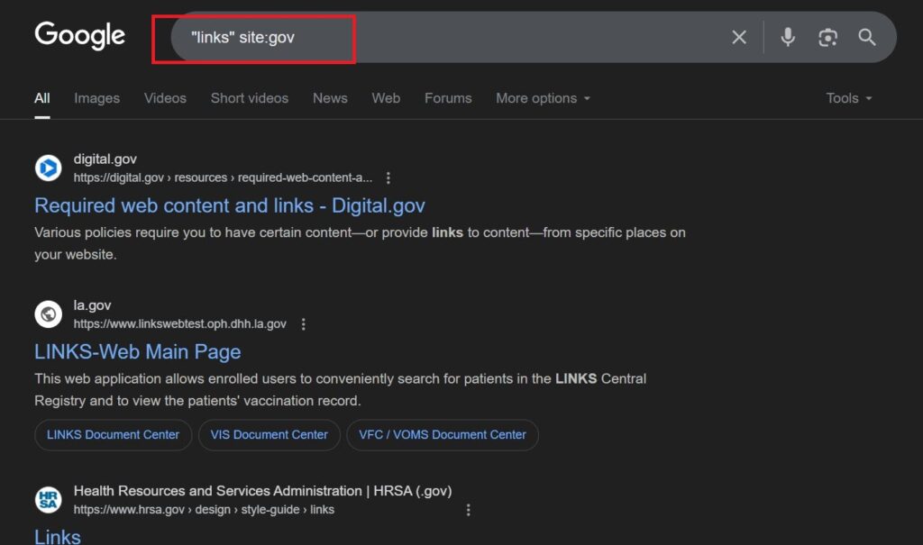Screen dimensions: 923x545
Task: Click the la.gov globe favicon
Action: point(49,314)
